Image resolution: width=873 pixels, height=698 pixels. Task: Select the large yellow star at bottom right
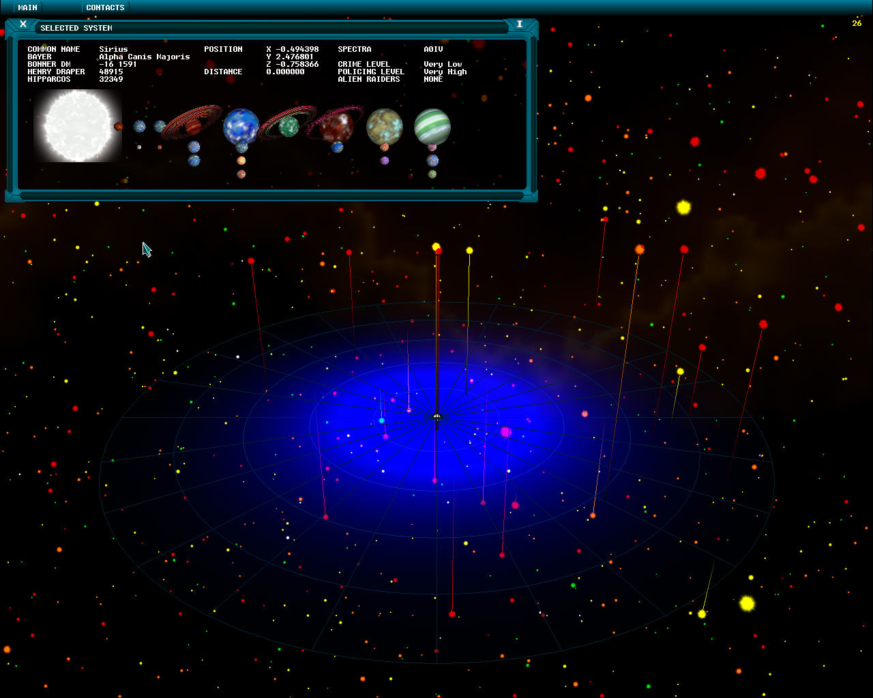pos(747,603)
